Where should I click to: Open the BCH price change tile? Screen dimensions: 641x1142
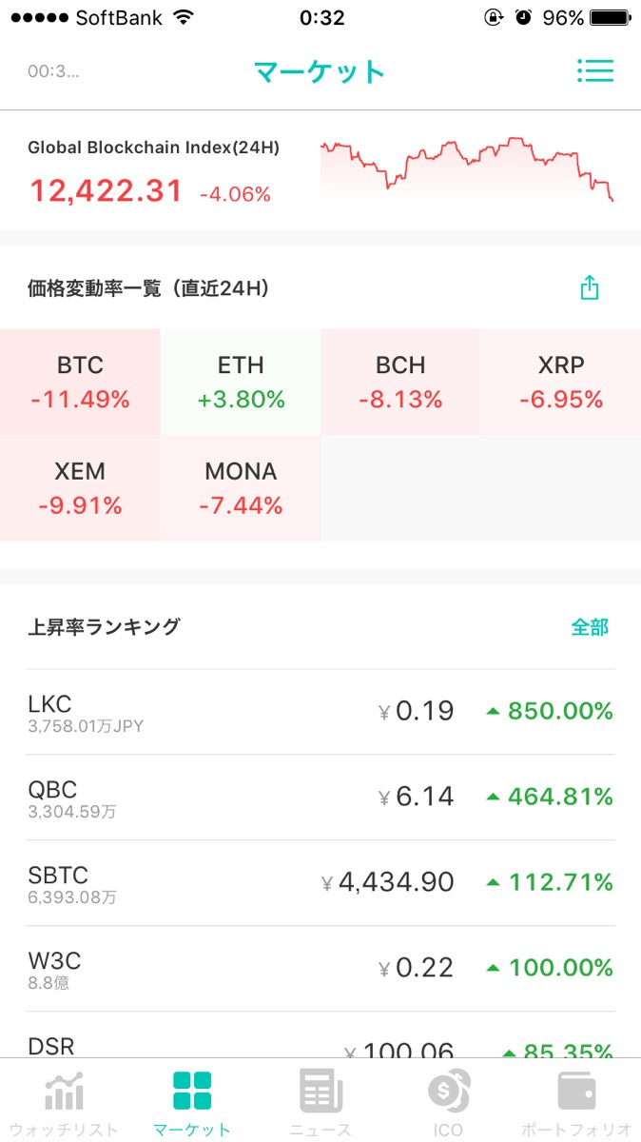tap(400, 382)
